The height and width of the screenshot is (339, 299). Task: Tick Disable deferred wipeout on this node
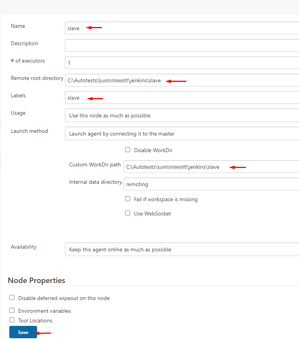(x=12, y=298)
